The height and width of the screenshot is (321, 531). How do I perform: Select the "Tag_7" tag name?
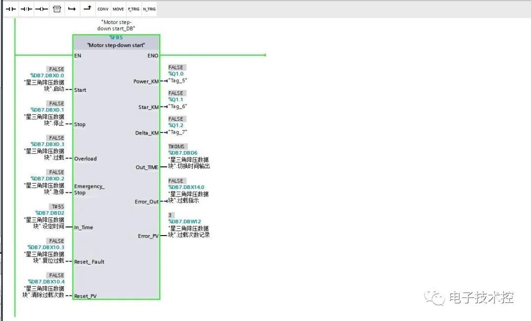(x=178, y=132)
